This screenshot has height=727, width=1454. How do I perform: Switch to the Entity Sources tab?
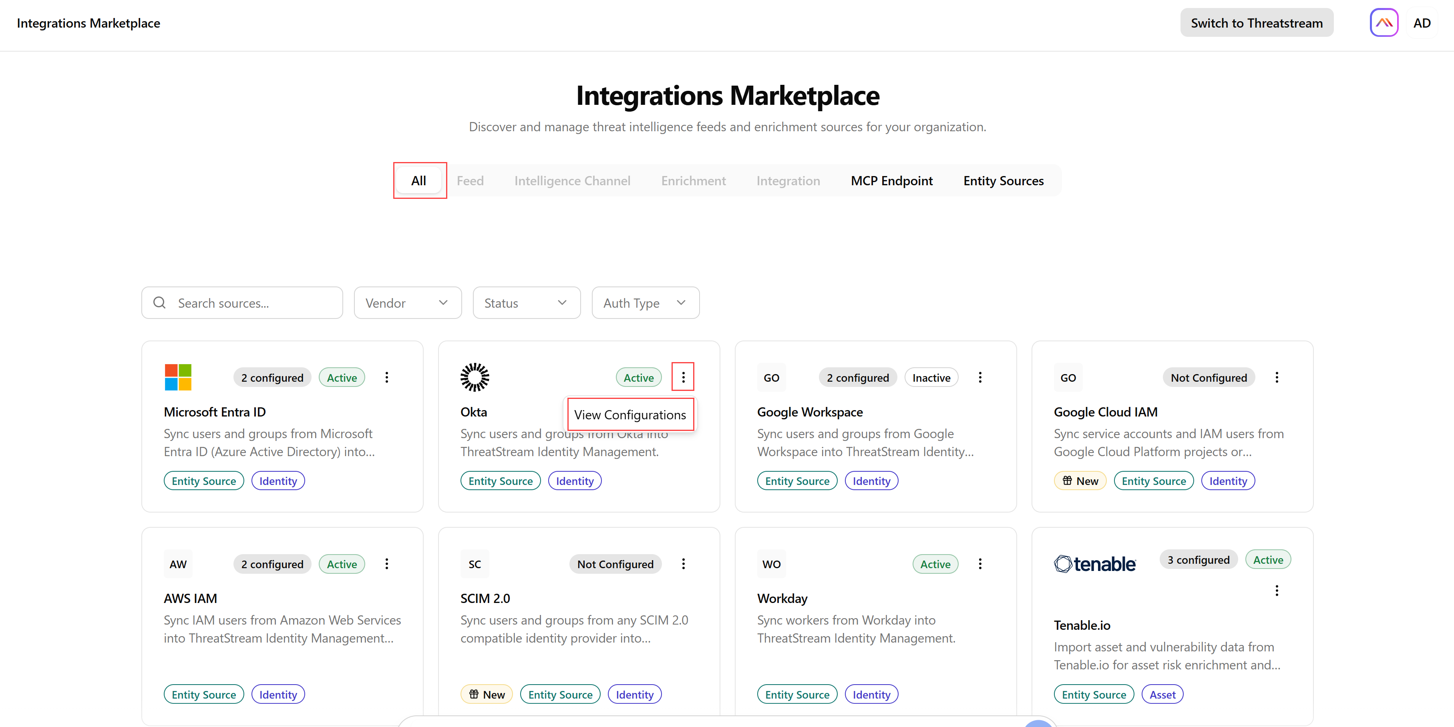tap(1003, 180)
